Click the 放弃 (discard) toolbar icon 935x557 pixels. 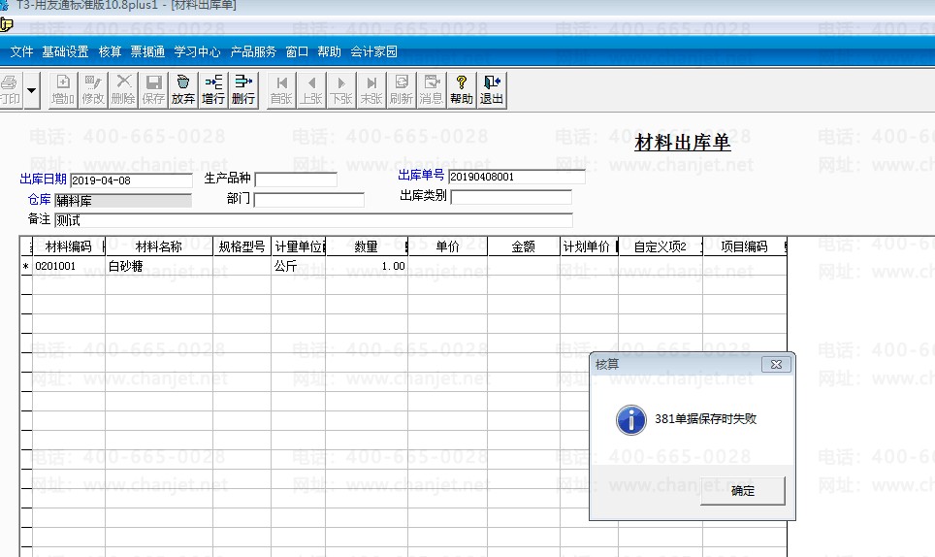coord(183,89)
